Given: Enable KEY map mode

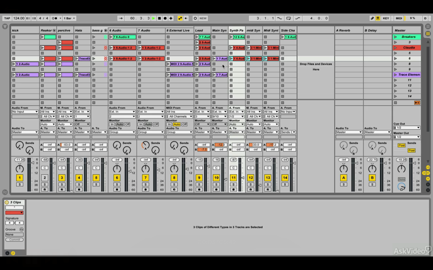Looking at the screenshot, I should [x=386, y=18].
